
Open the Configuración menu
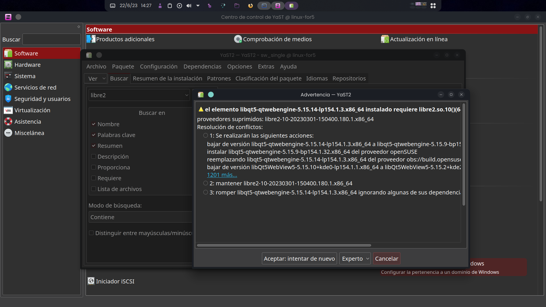159,67
